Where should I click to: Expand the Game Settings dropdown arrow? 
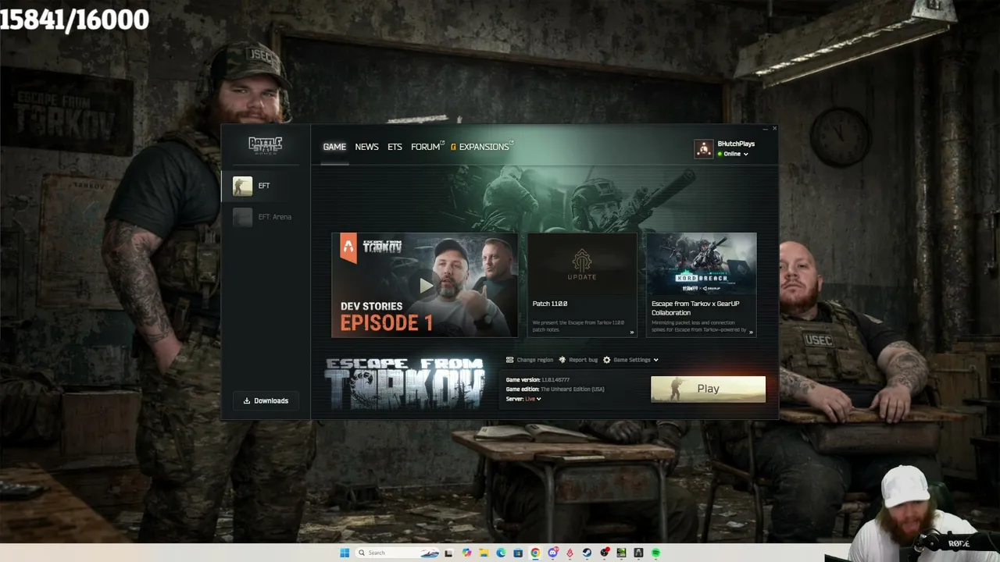click(x=655, y=360)
